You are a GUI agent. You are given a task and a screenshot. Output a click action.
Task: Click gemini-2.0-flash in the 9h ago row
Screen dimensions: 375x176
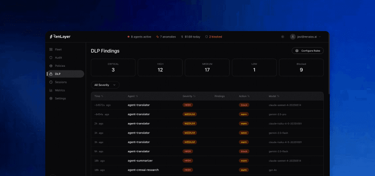click(279, 151)
